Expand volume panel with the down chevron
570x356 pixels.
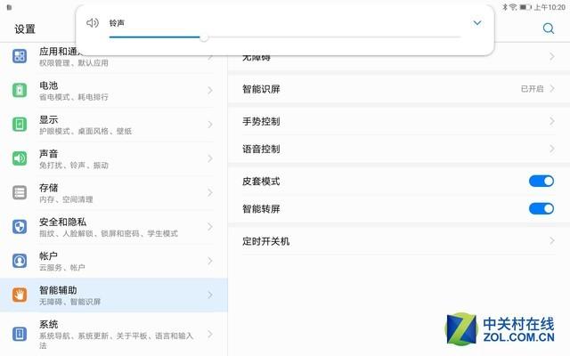pyautogui.click(x=477, y=23)
